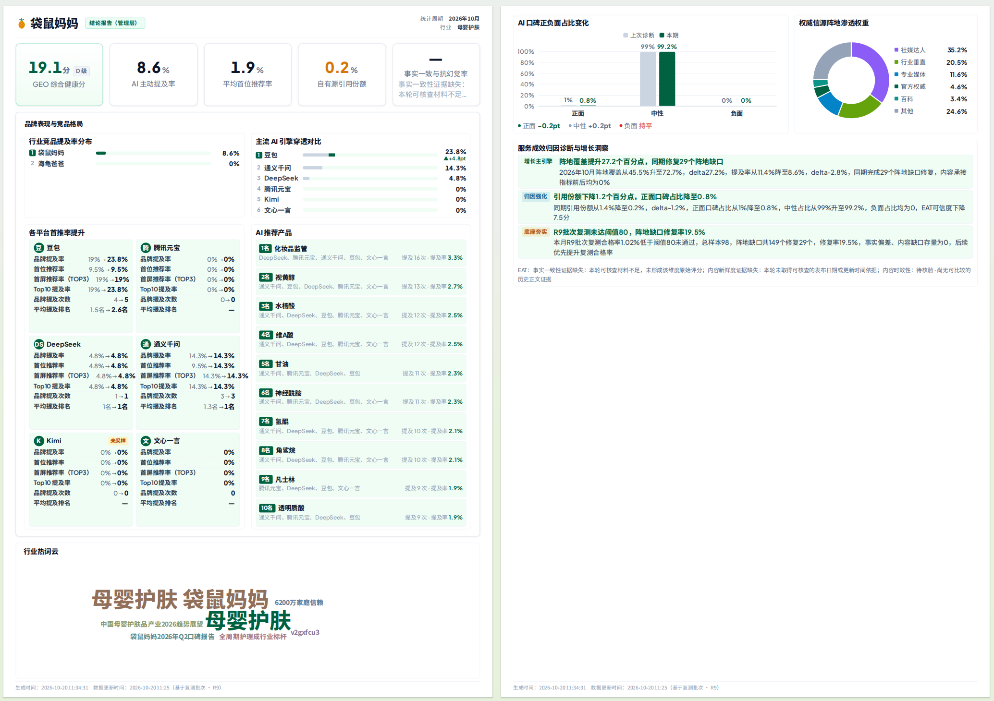
Task: Click rank 1 badge next to 袋鼠妈妈
Action: [32, 153]
